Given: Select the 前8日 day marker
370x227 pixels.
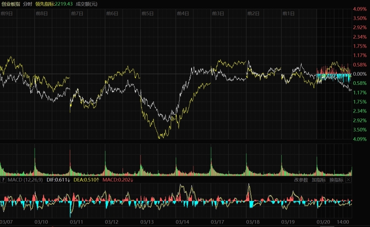Looking at the screenshot, I should pos(42,13).
